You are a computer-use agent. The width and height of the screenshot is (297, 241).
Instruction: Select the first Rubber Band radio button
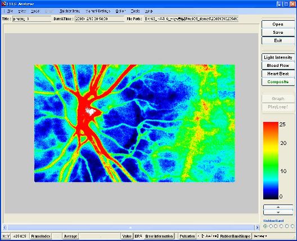pyautogui.click(x=265, y=226)
